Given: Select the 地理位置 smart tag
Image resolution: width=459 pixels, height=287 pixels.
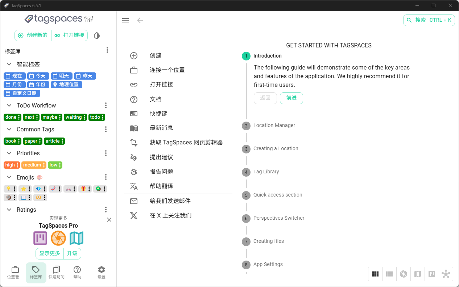Looking at the screenshot, I should tap(67, 85).
